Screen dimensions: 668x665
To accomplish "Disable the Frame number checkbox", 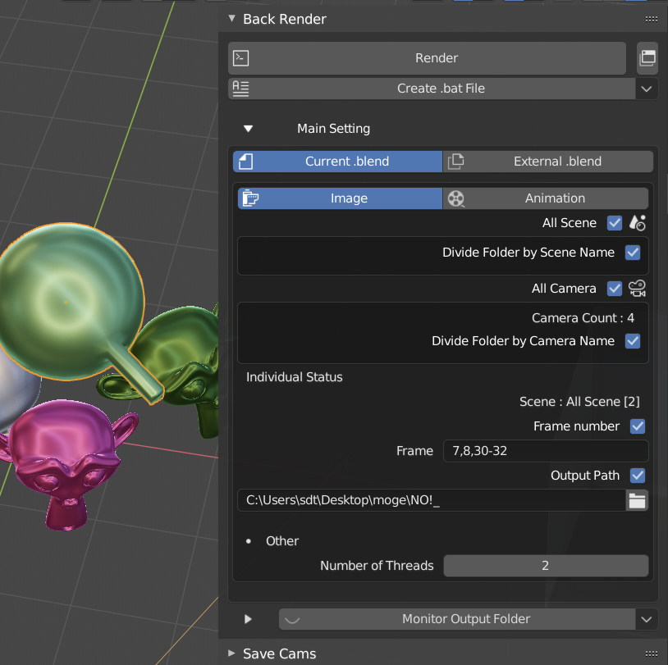I will pyautogui.click(x=638, y=426).
